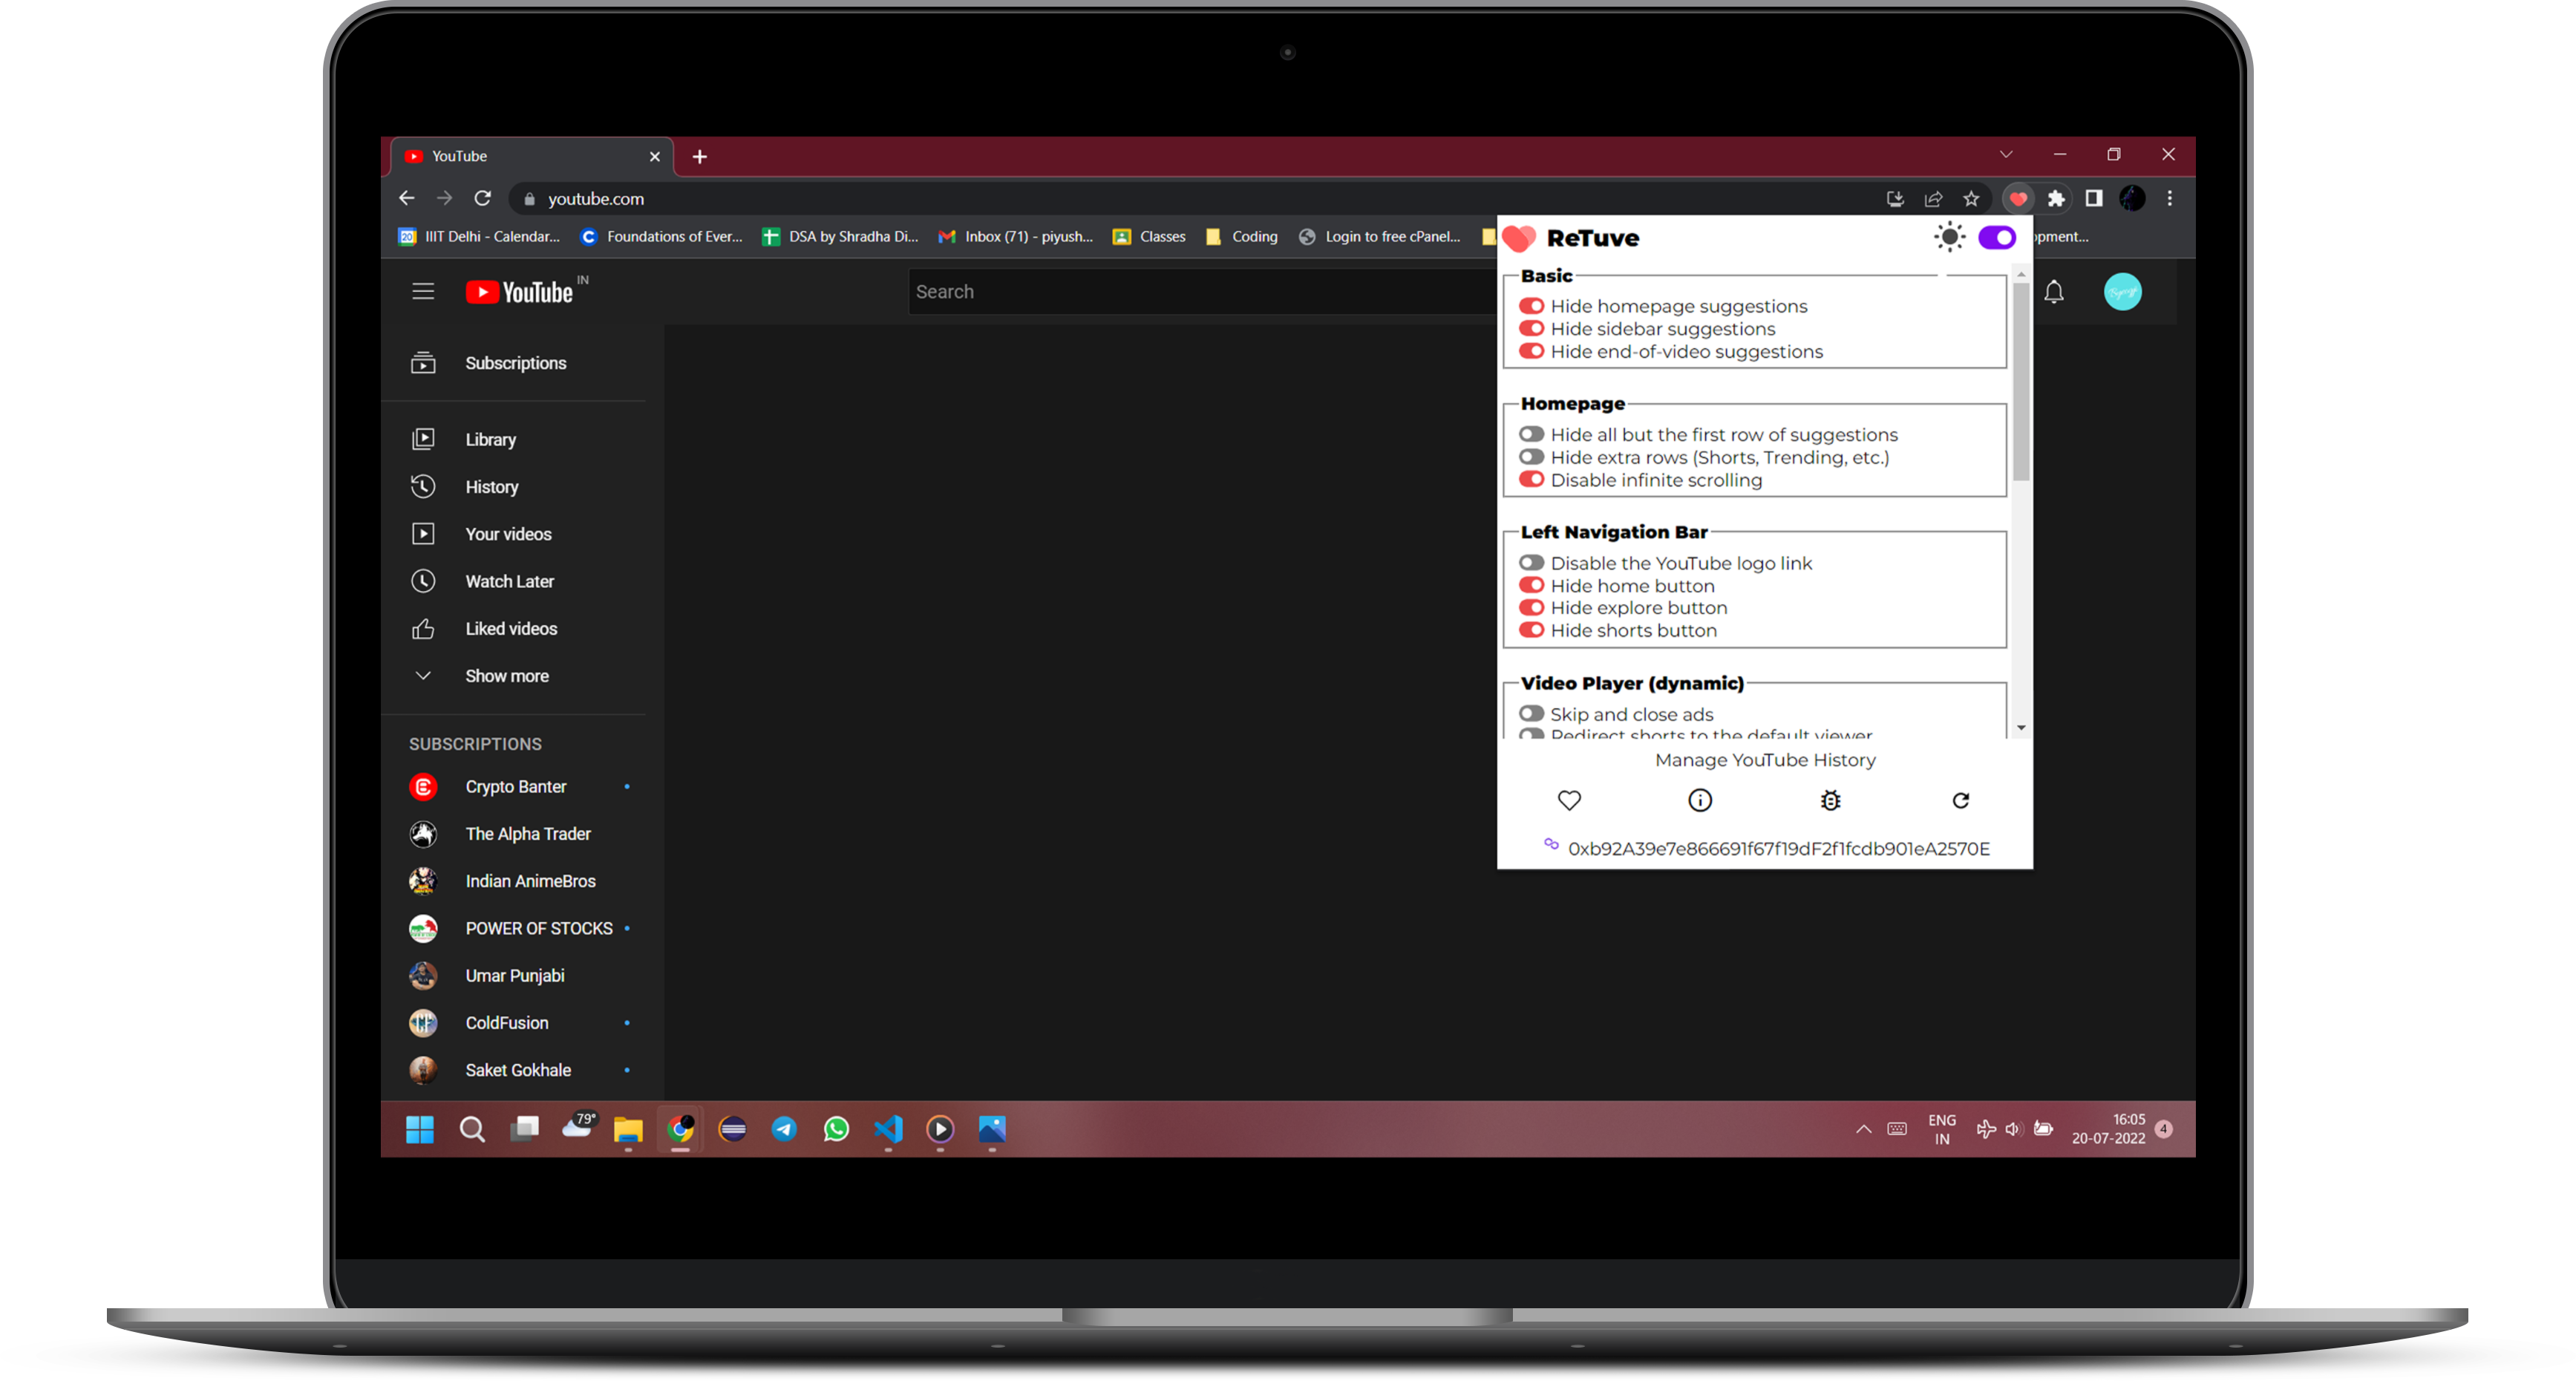Click Show more subscriptions expander

pos(506,675)
